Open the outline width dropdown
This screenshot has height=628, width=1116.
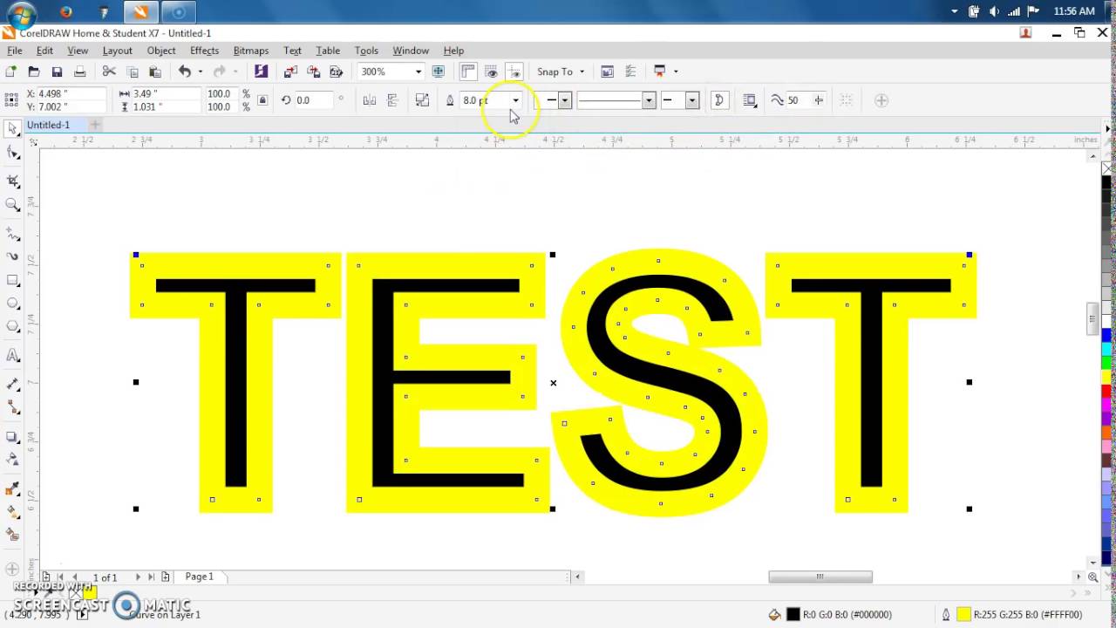[x=515, y=100]
